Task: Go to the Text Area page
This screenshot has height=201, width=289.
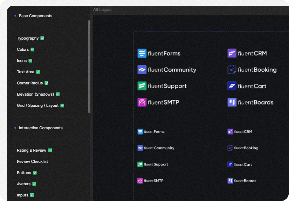Action: (26, 72)
